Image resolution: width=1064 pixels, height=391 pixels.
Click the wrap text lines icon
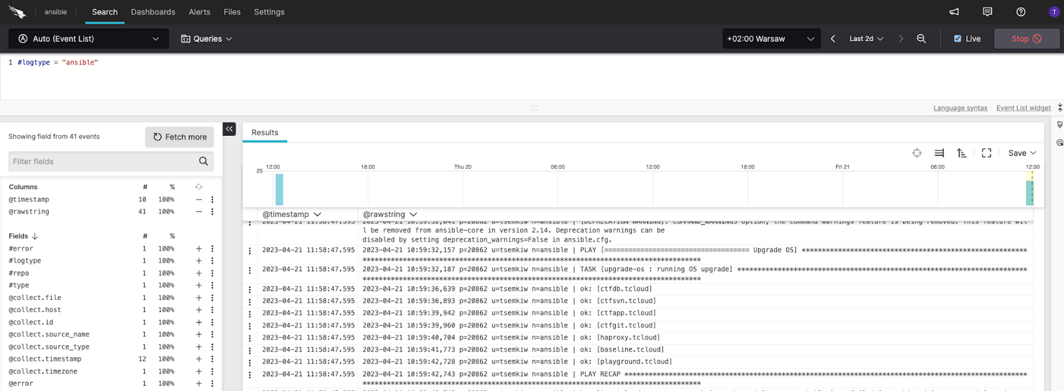939,153
